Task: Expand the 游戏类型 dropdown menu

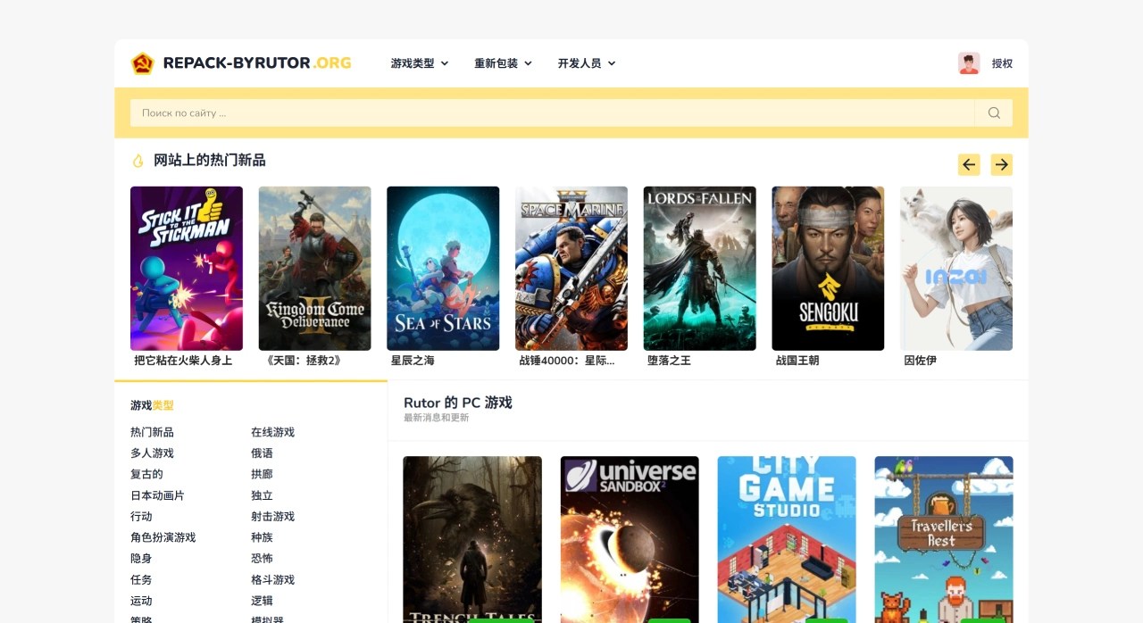Action: pyautogui.click(x=420, y=63)
